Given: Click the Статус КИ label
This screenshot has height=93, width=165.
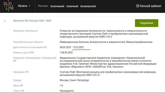Looking at the screenshot, I should coord(19,91).
